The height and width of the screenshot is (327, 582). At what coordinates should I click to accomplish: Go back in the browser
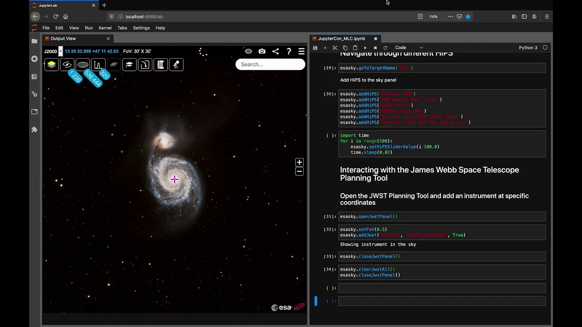35,16
